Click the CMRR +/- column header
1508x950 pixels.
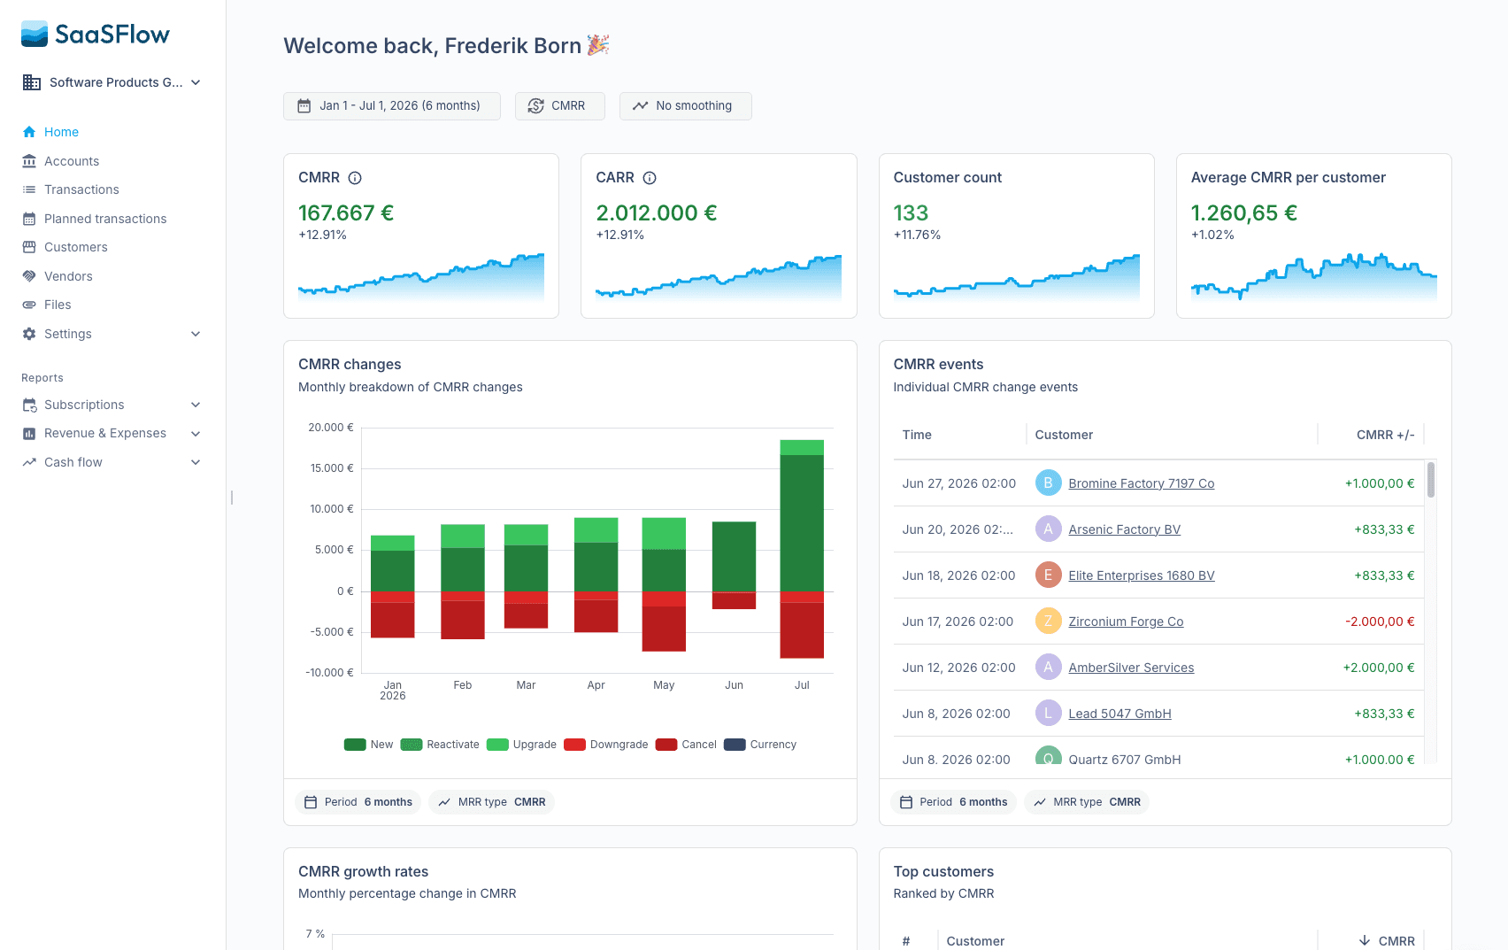pyautogui.click(x=1385, y=435)
